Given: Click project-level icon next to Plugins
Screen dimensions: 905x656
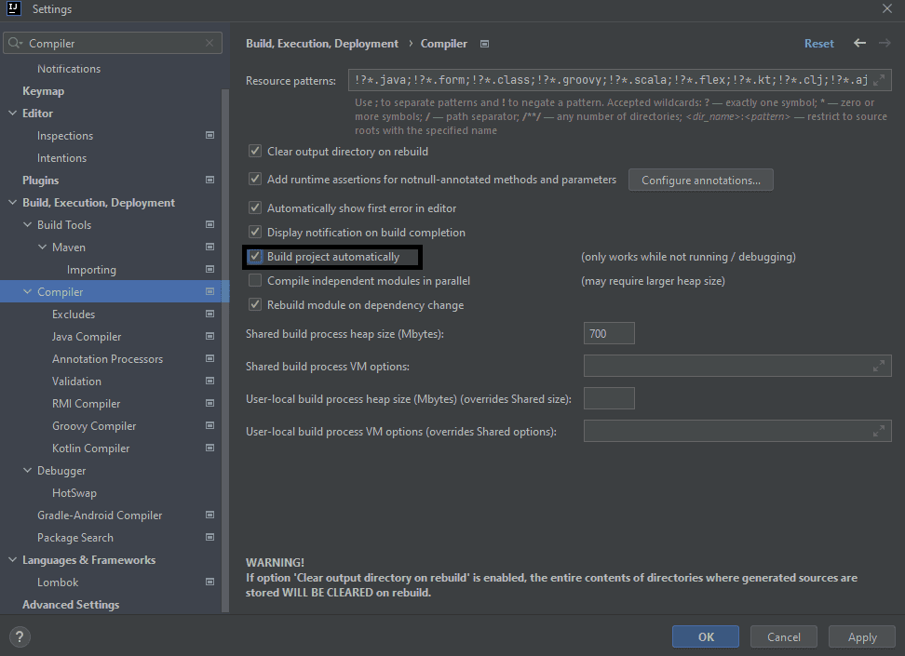Looking at the screenshot, I should 210,180.
